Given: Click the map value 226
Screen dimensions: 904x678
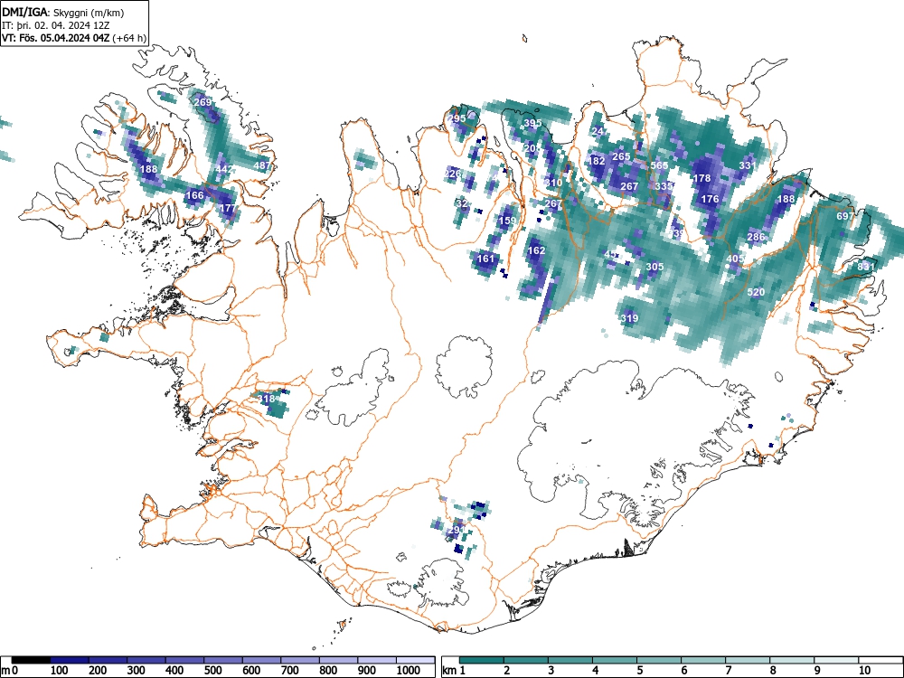Looking at the screenshot, I should coord(453,173).
